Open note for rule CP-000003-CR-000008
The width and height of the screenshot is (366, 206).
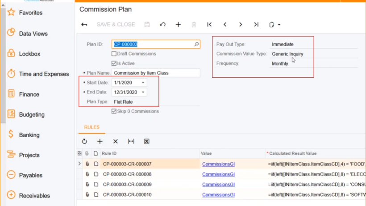(x=96, y=174)
